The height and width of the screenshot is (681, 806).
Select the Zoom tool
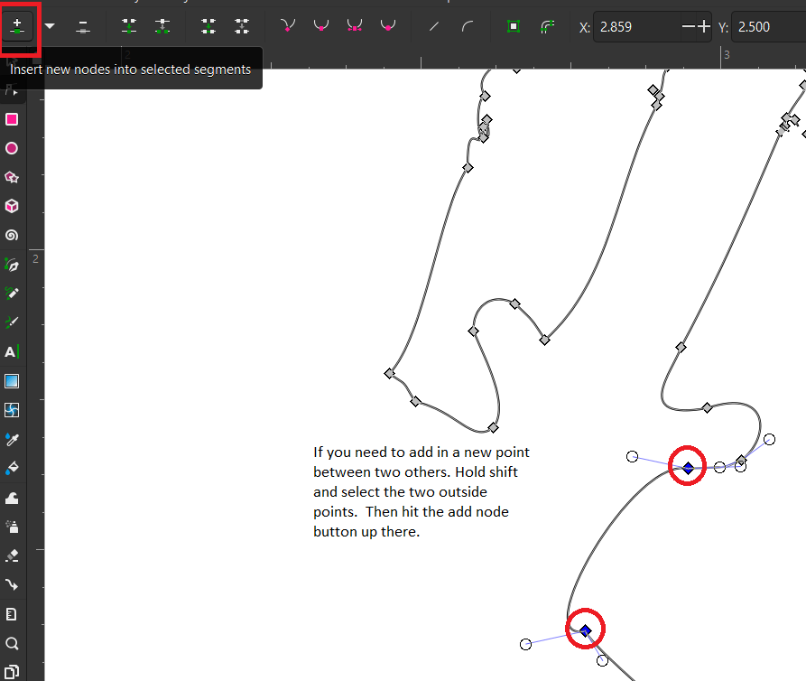pos(12,641)
